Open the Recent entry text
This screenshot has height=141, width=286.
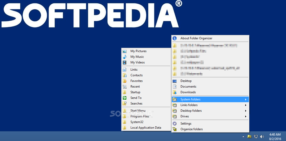pyautogui.click(x=135, y=87)
